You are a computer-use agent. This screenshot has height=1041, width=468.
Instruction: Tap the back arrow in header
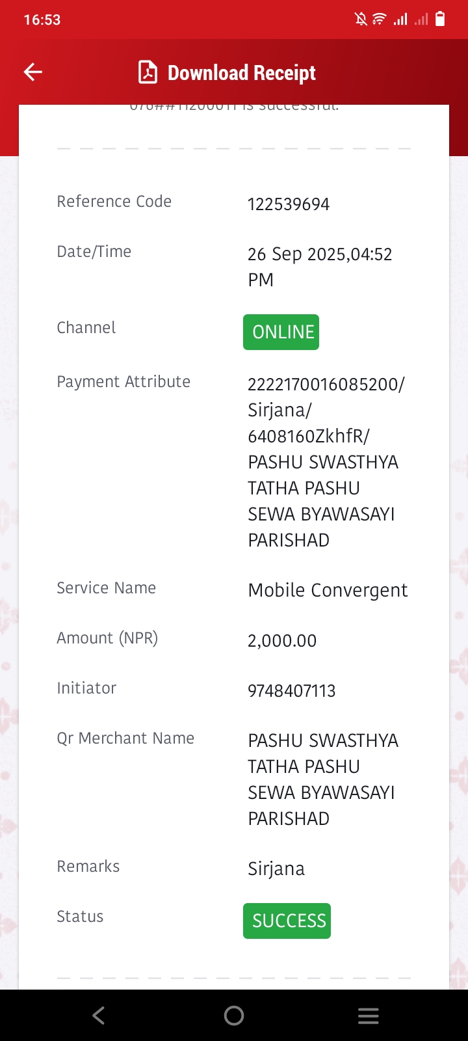[33, 72]
